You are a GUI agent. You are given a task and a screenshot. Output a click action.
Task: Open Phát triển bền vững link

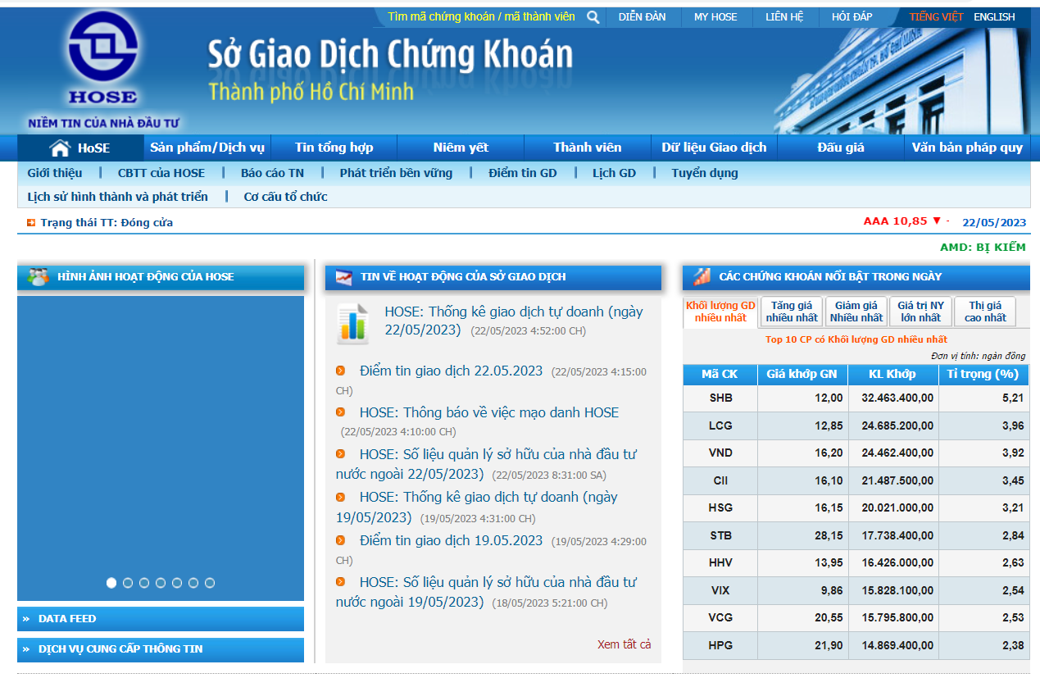pos(396,173)
